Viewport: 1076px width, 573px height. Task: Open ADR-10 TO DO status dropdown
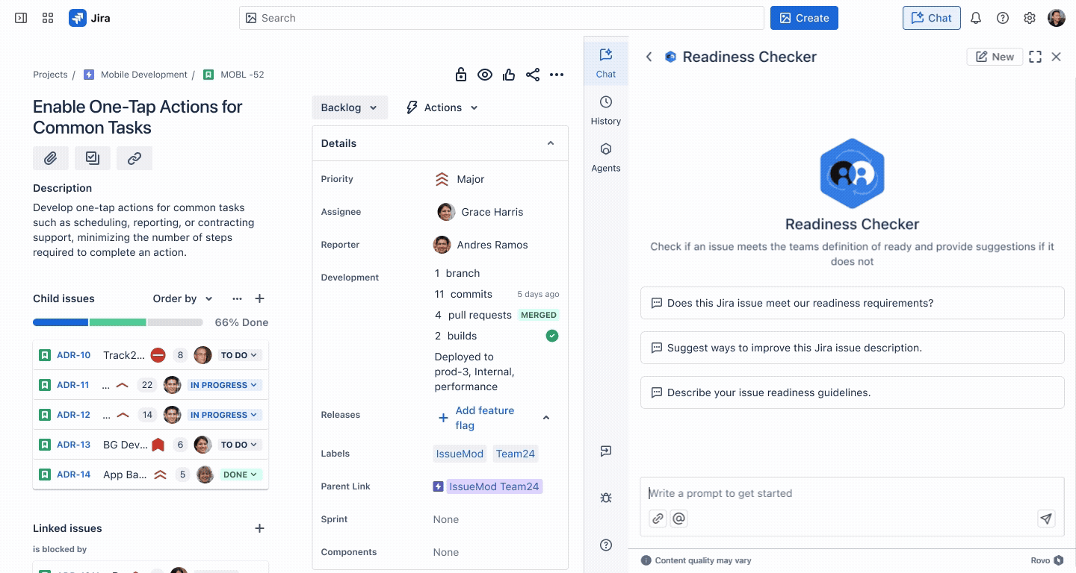pos(239,355)
